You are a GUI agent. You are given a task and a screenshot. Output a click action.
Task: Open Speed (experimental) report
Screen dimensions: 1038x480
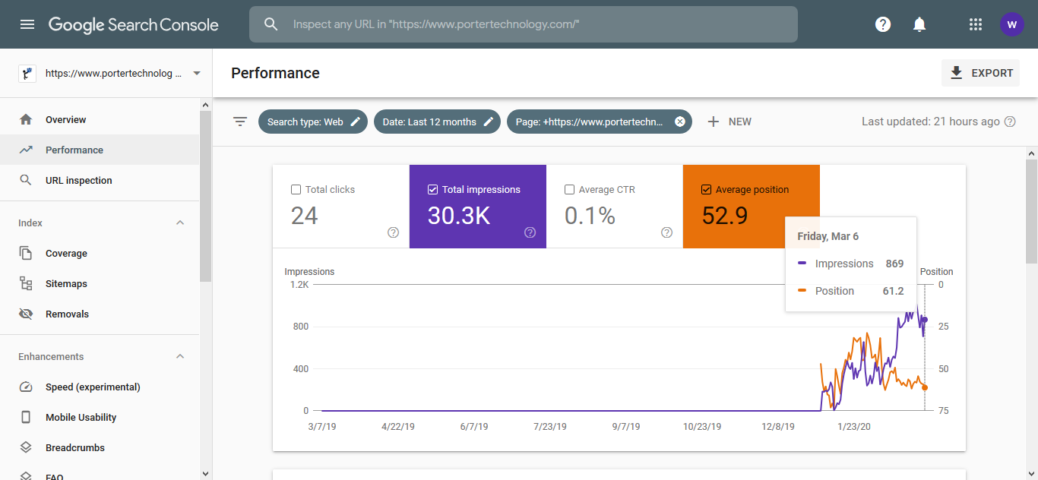100,387
